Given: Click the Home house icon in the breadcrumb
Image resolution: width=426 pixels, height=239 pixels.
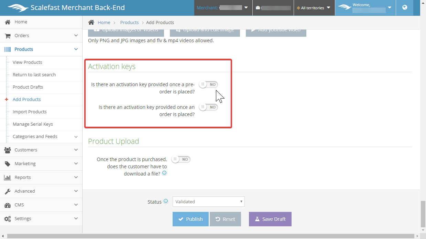Looking at the screenshot, I should coord(91,22).
